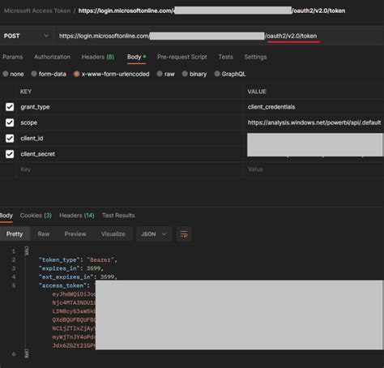Screen dimensions: 384x368
Task: Click the scope key cell
Action: (x=130, y=122)
